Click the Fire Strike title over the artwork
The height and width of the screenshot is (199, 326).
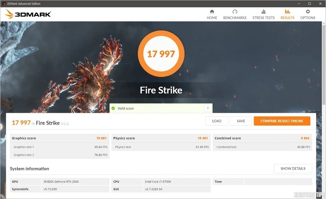pyautogui.click(x=161, y=90)
